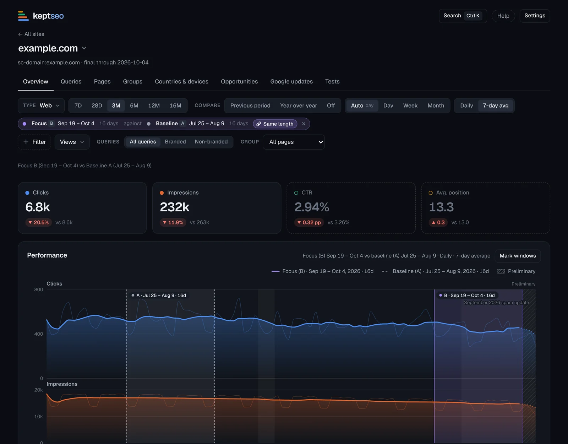Click the Preliminary hatched legend swatch
The height and width of the screenshot is (444, 568).
[x=501, y=271]
